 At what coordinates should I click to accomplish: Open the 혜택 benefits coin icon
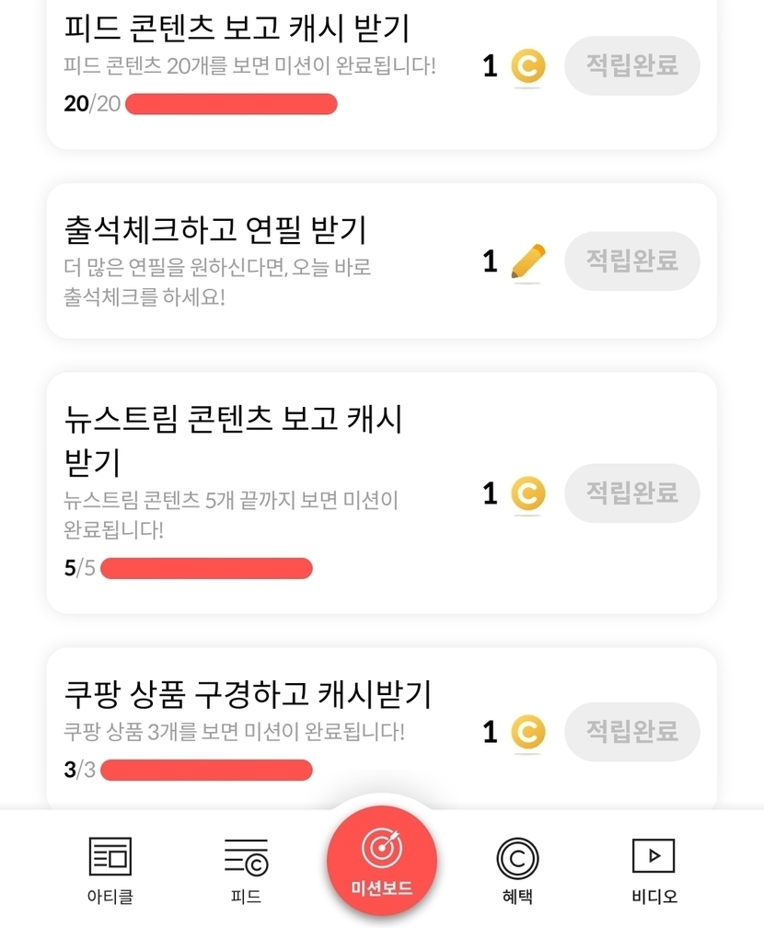click(x=517, y=858)
